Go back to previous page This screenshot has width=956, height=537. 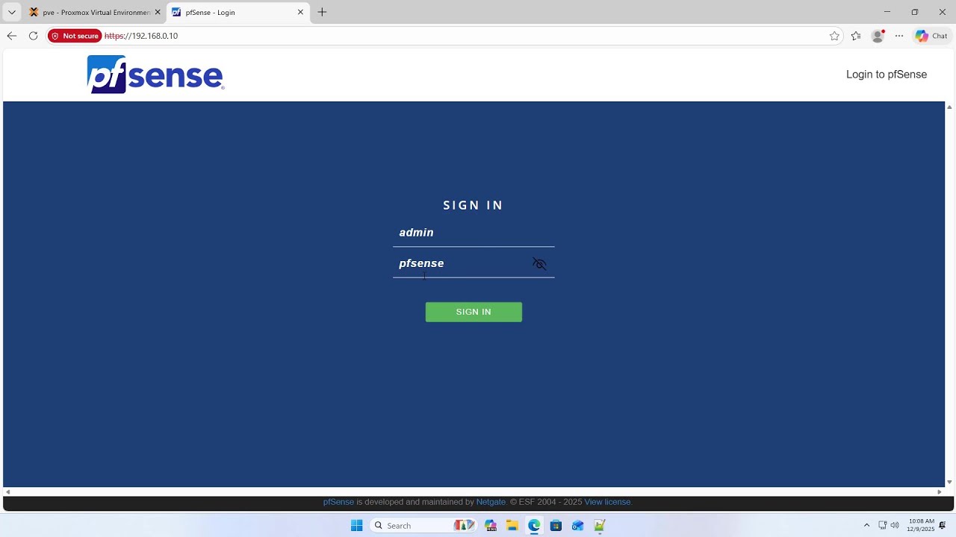[12, 36]
